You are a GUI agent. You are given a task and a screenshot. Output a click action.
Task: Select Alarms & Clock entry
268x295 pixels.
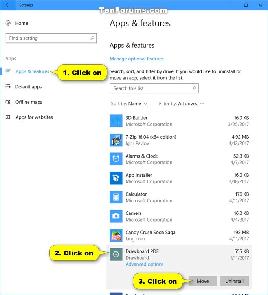[179, 159]
